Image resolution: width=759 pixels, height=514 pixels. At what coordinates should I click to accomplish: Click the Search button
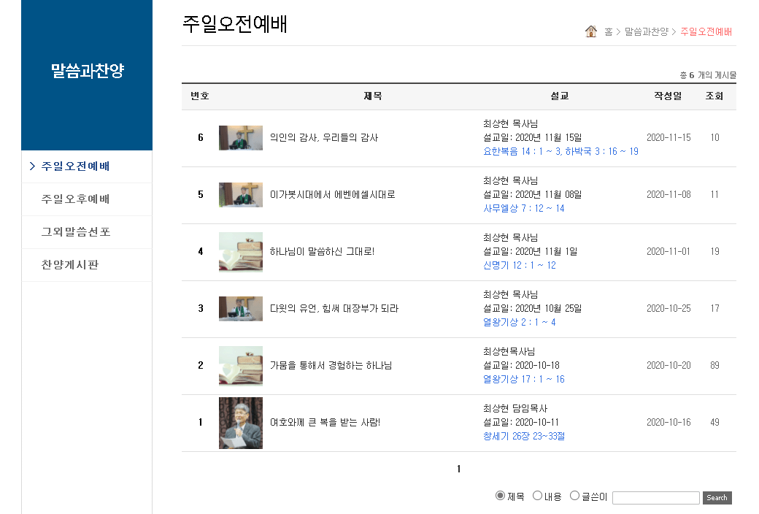[717, 497]
